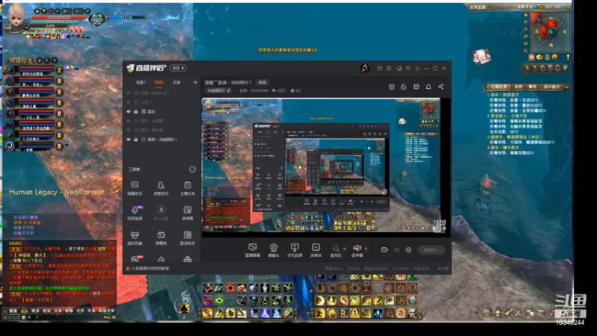
Task: Collapse the 工具箱 toolbox section
Action: point(193,169)
